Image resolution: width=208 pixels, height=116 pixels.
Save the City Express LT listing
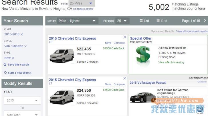108,84
